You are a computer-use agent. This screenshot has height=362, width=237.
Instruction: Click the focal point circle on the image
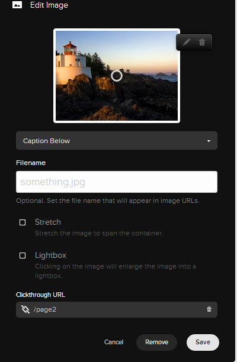coord(117,76)
